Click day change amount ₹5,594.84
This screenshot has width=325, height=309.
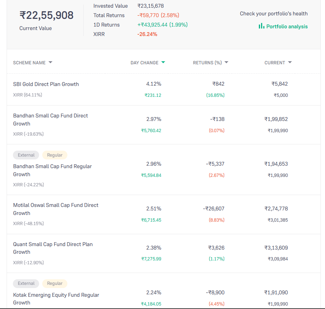coord(151,175)
